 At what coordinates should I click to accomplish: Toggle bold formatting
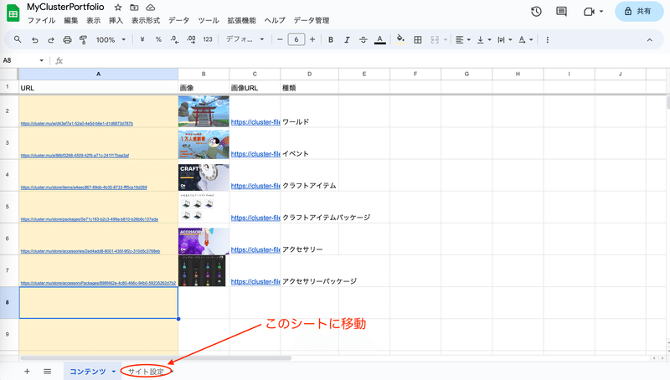pyautogui.click(x=330, y=39)
